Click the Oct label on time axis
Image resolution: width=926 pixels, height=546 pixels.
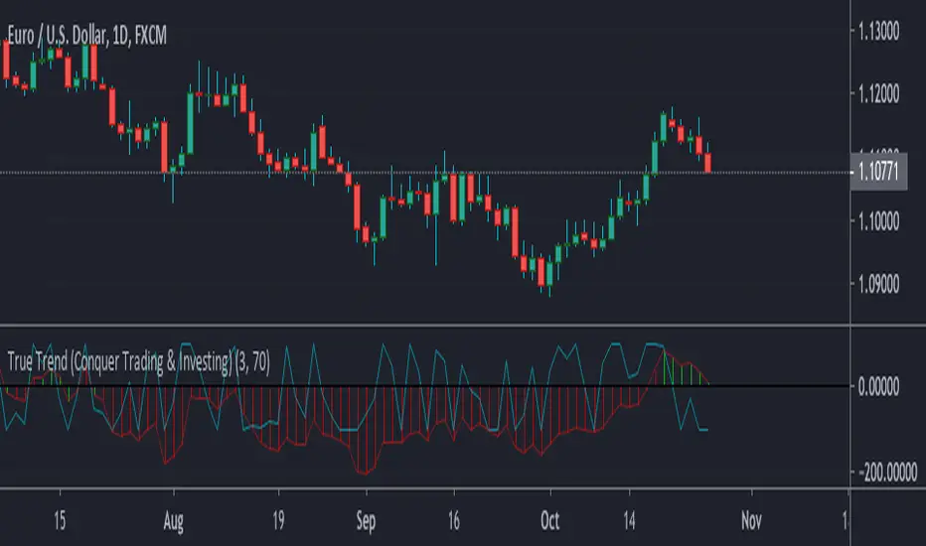coord(549,520)
